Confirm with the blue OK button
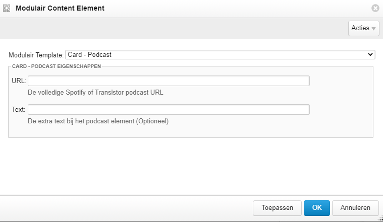Viewport: 383px width, 222px height. pos(317,208)
